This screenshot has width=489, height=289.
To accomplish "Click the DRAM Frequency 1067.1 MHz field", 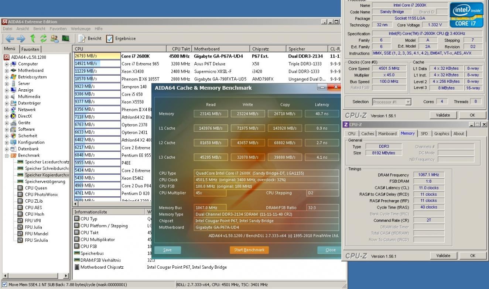I will tap(428, 175).
